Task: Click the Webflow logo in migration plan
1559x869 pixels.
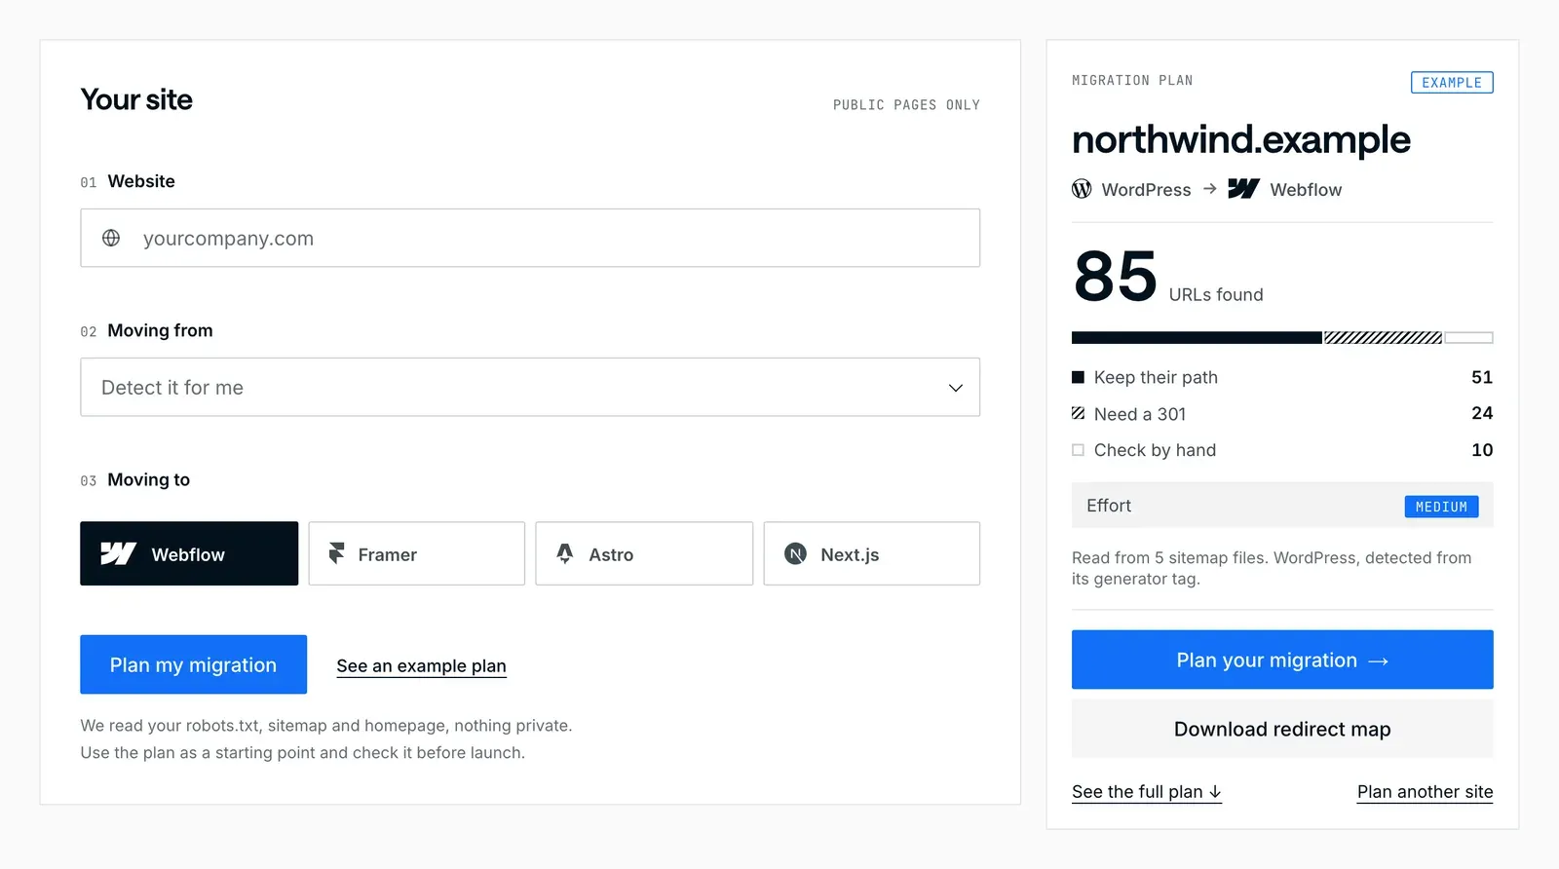Action: [1243, 189]
